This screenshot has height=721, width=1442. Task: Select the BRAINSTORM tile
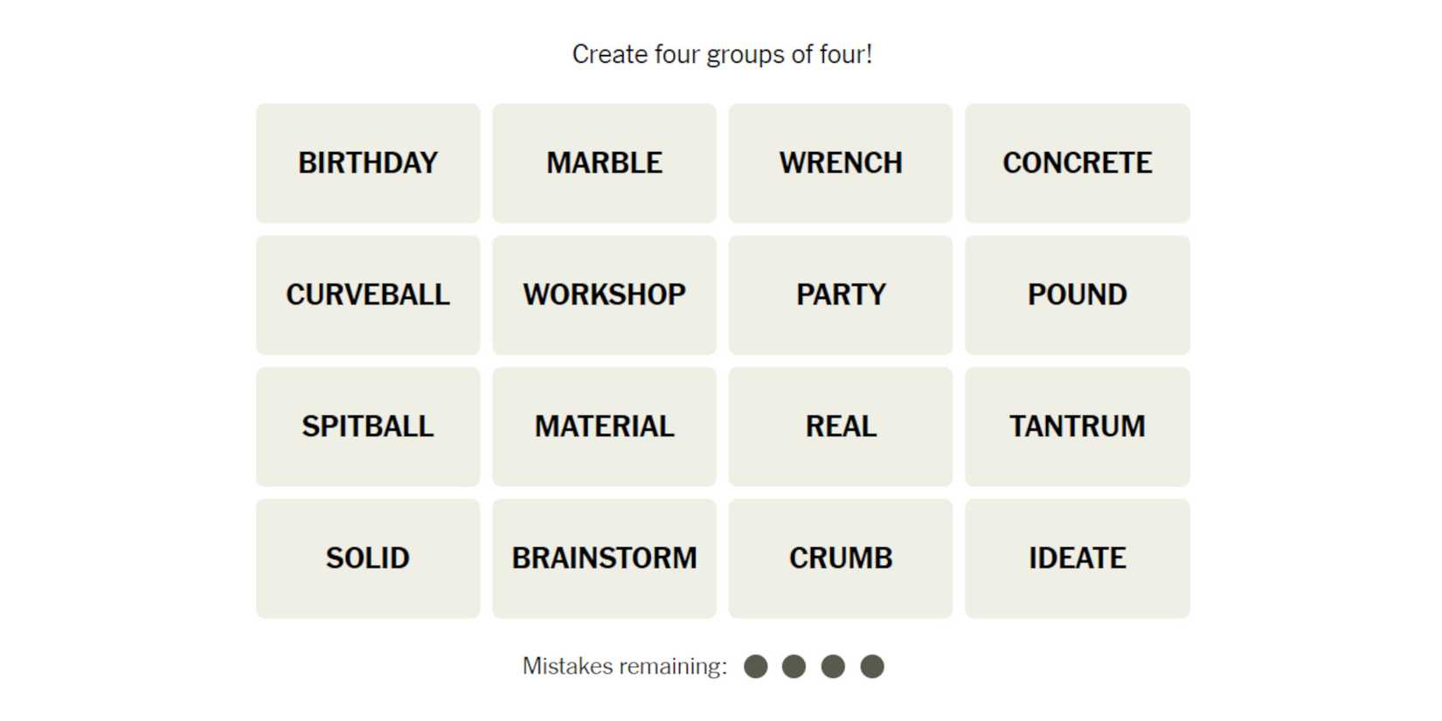pos(604,558)
